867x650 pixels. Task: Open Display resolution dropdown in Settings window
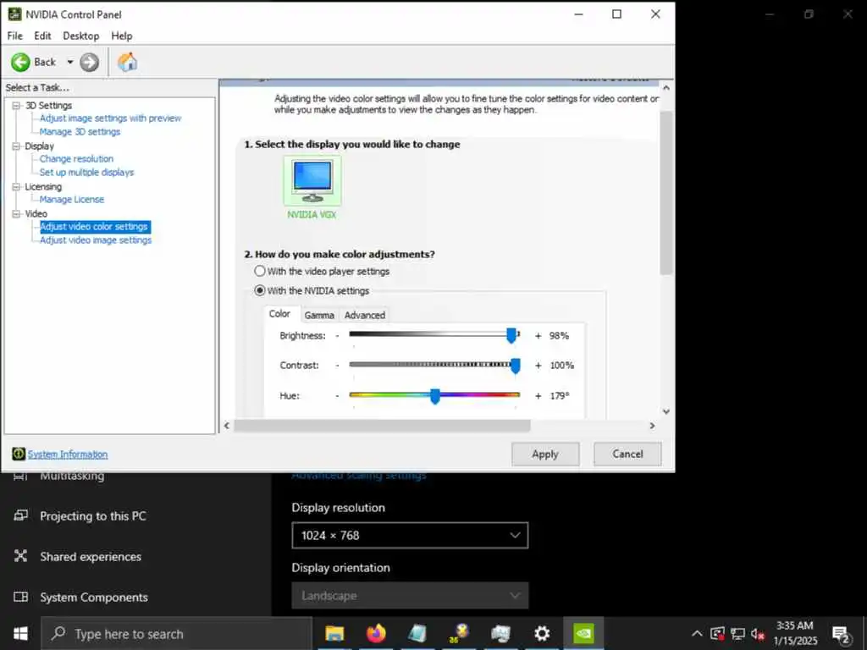pyautogui.click(x=410, y=535)
